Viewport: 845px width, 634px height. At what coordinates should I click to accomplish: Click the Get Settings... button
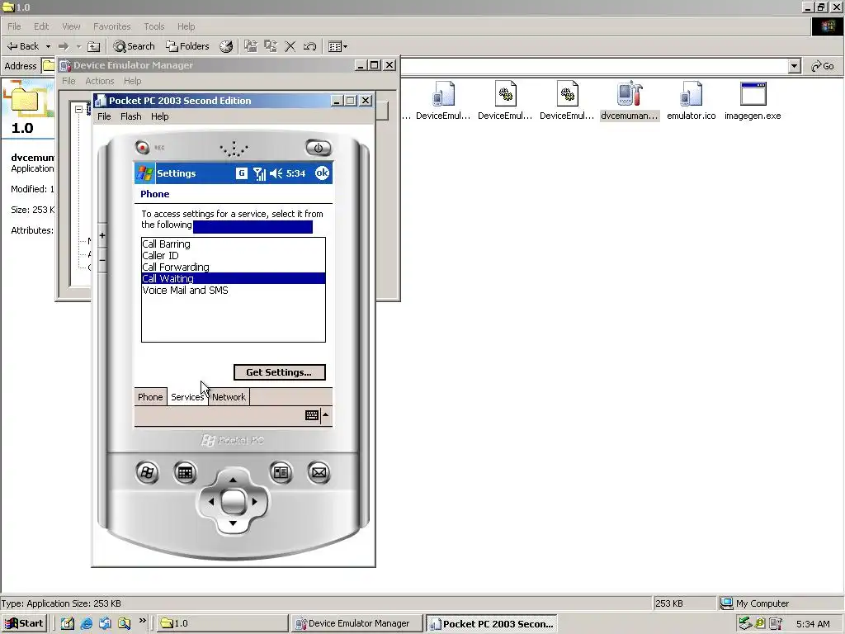tap(279, 372)
